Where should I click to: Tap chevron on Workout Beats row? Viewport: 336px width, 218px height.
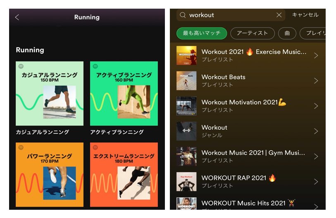pos(316,81)
